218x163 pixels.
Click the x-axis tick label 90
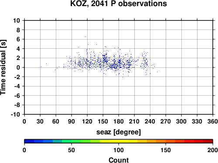[x=72, y=121]
